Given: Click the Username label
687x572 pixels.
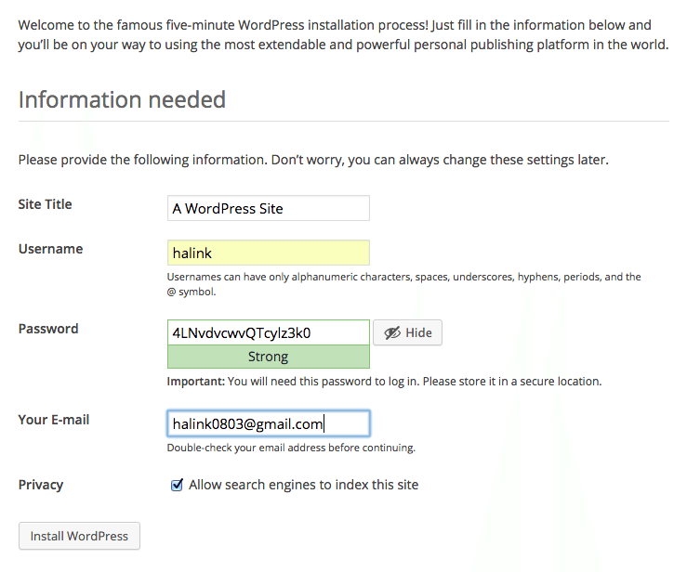Looking at the screenshot, I should click(x=51, y=249).
